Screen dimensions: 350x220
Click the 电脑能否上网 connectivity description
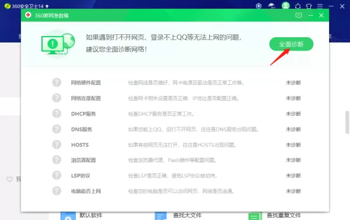tap(181, 191)
